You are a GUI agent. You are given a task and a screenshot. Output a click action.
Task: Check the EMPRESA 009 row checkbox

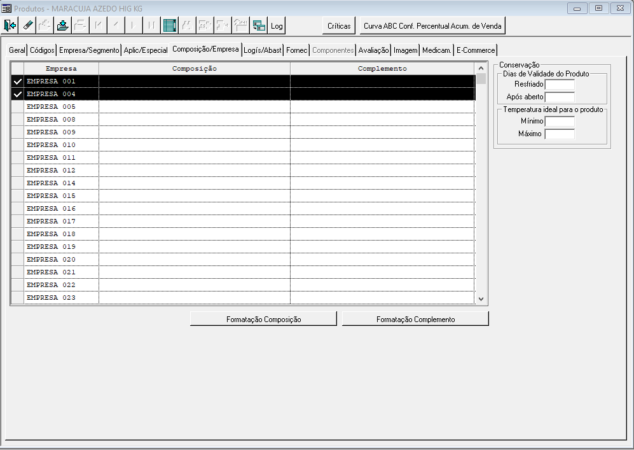click(x=17, y=132)
